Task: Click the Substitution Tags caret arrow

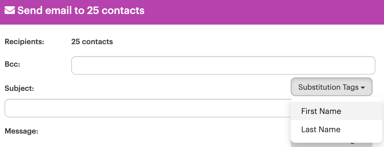Action: tap(363, 88)
